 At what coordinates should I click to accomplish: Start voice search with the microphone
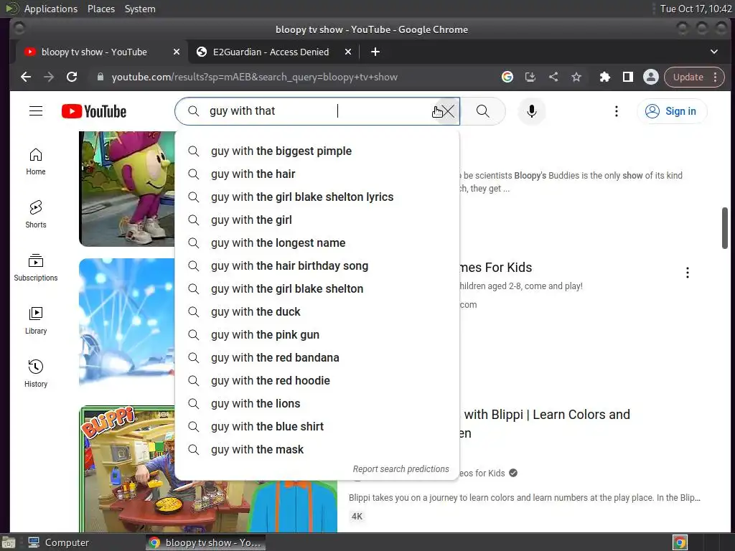coord(531,111)
